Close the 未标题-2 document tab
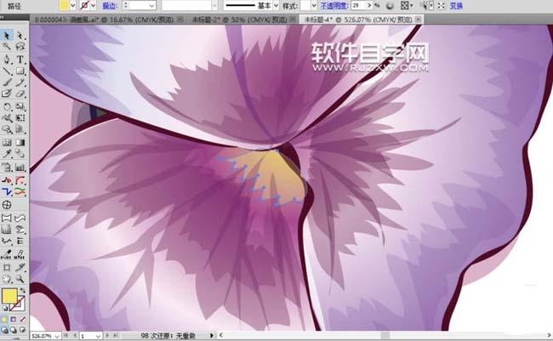Screen dimensions: 553x341 pyautogui.click(x=293, y=20)
